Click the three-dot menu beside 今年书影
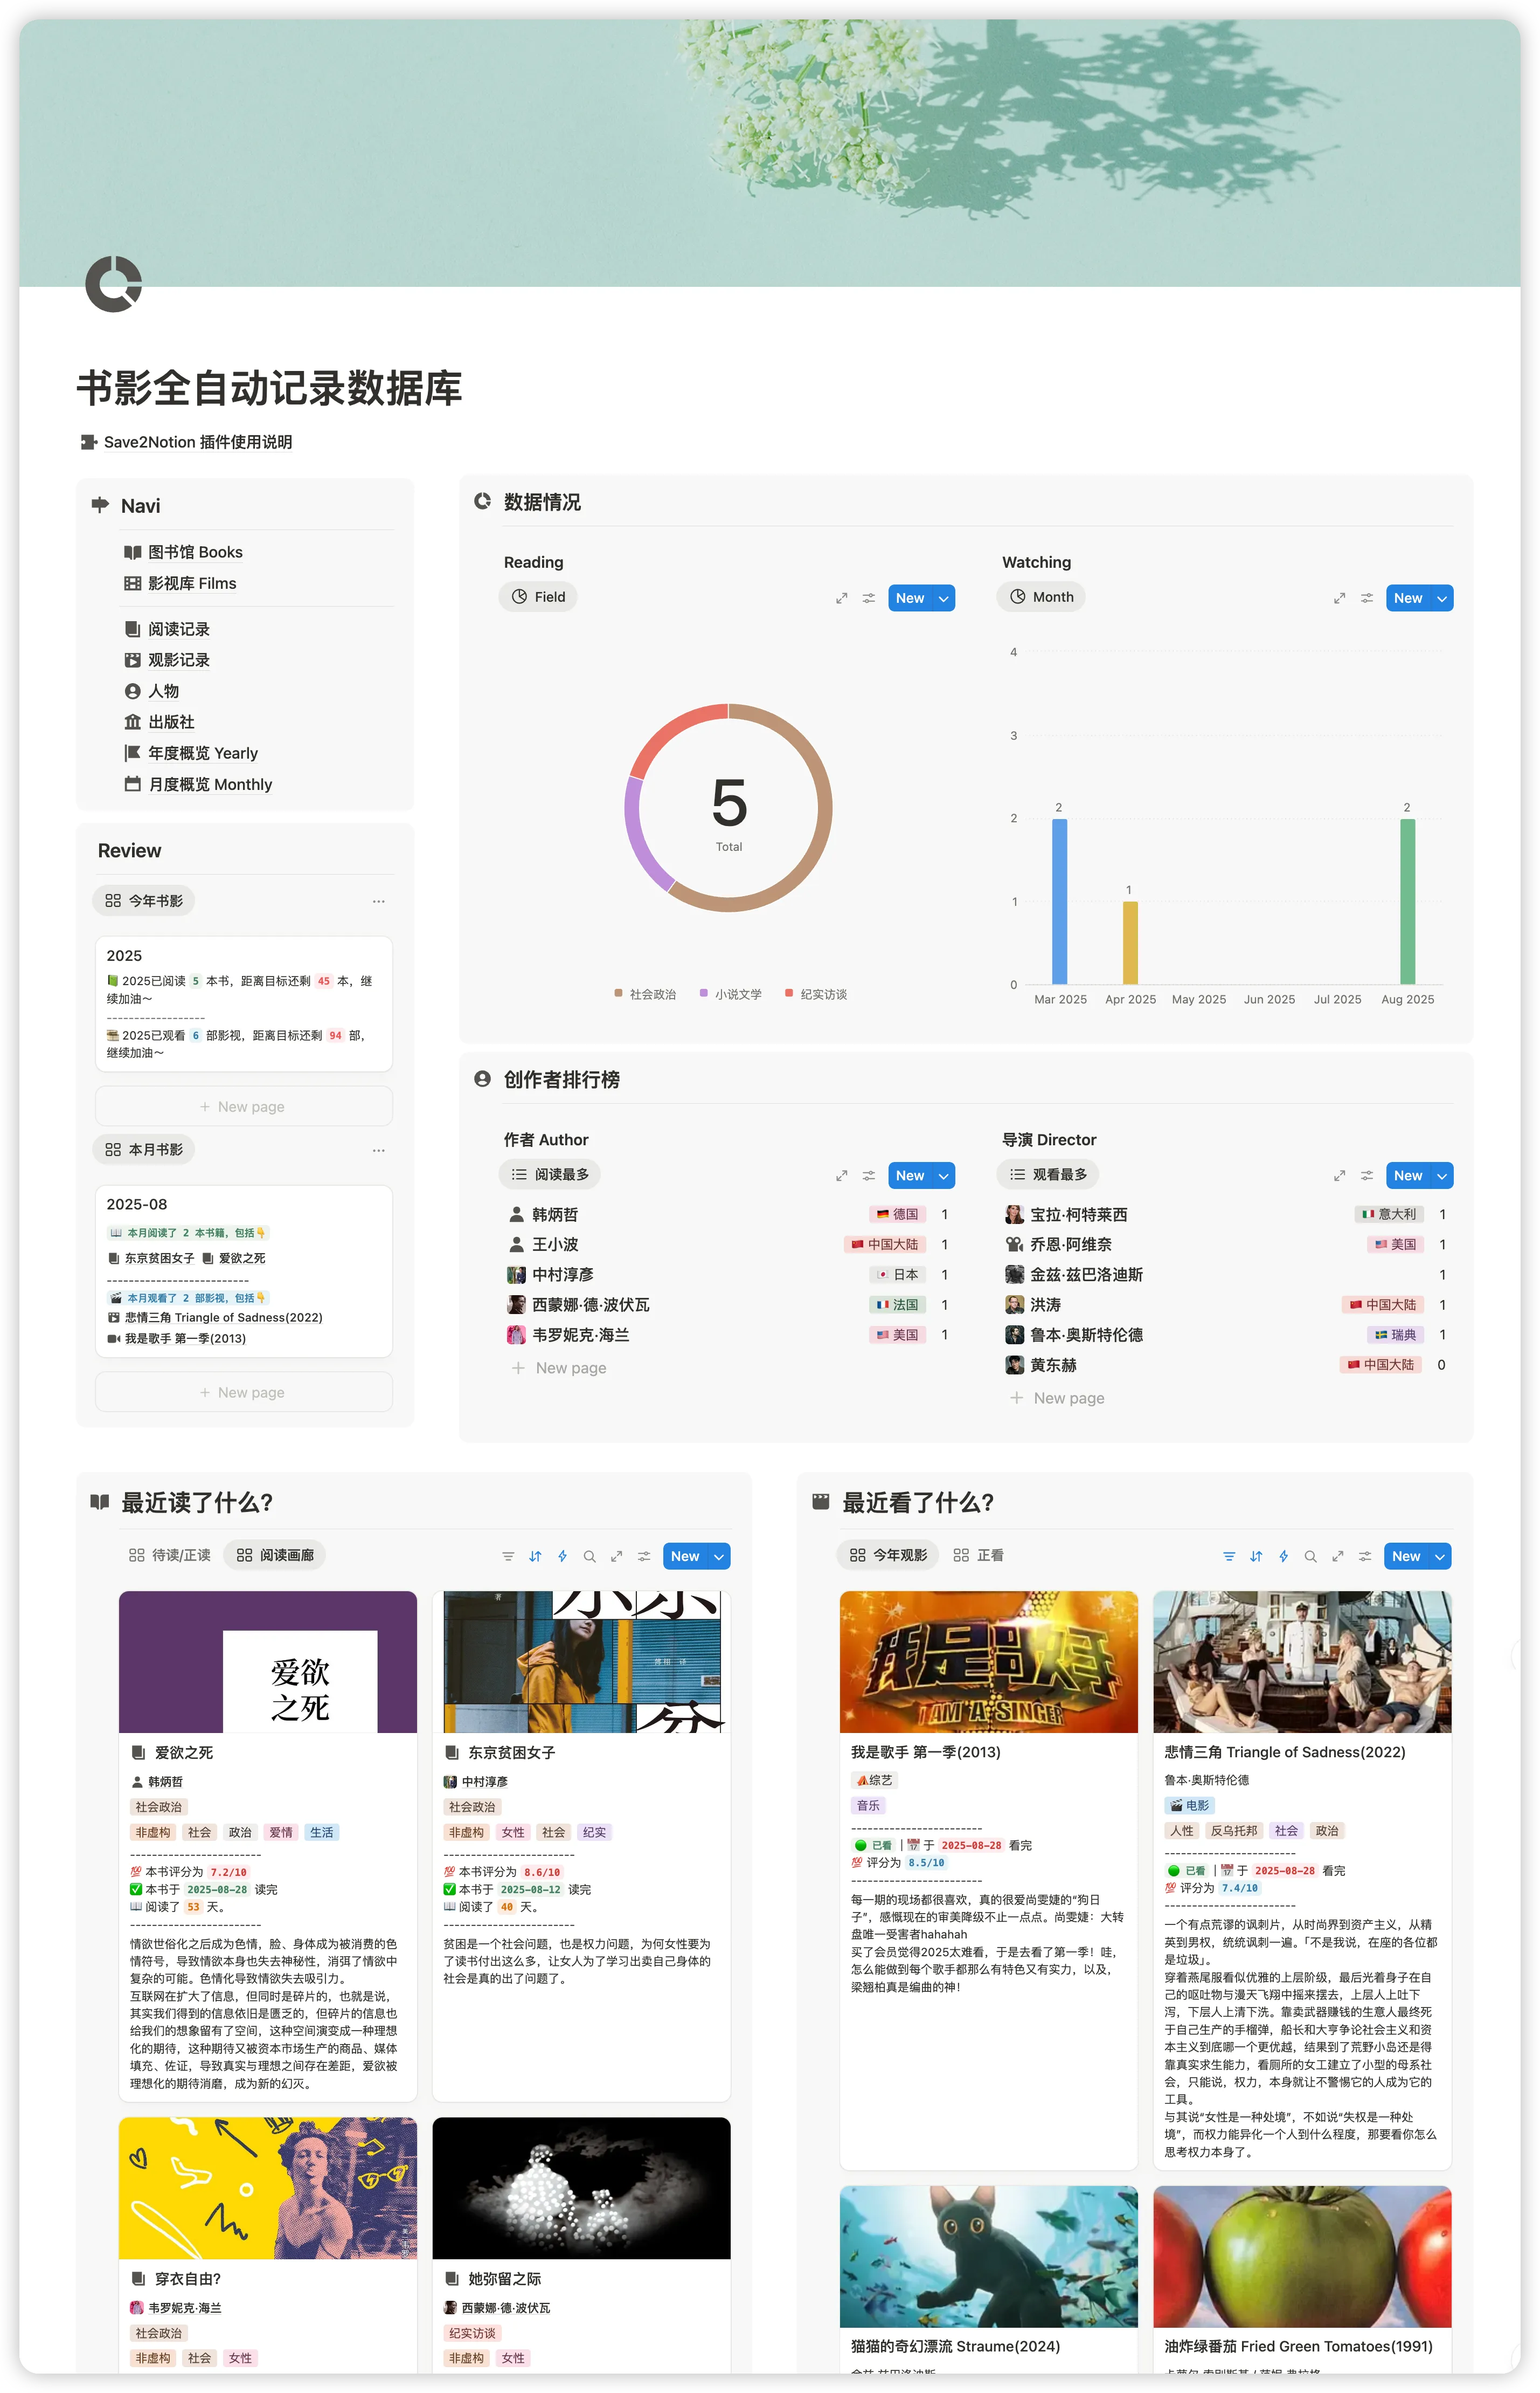The width and height of the screenshot is (1540, 2393). pyautogui.click(x=378, y=902)
